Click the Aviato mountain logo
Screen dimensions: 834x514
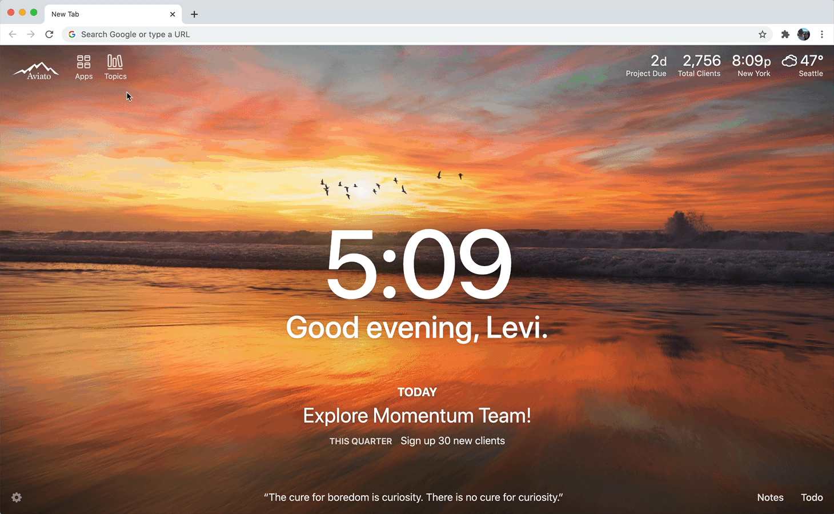tap(37, 70)
